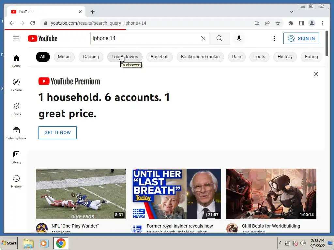
Task: Click the browser address bar URL
Action: 99,23
